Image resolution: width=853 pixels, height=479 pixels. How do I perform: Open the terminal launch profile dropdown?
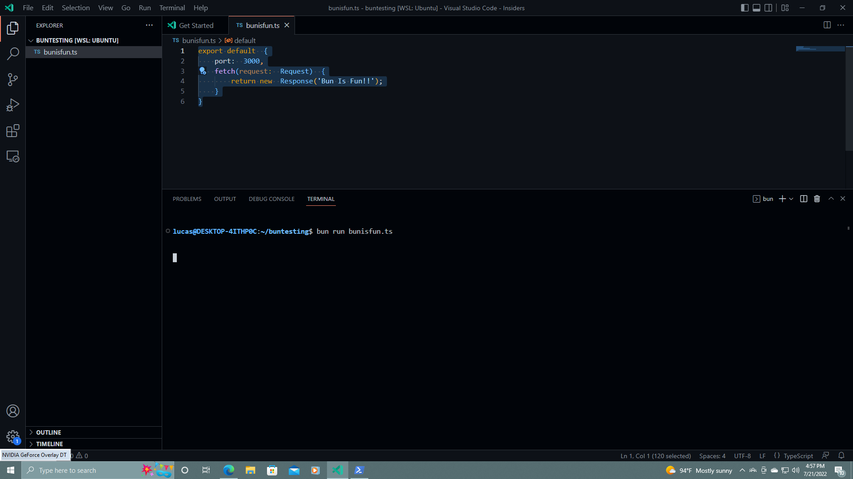(791, 198)
